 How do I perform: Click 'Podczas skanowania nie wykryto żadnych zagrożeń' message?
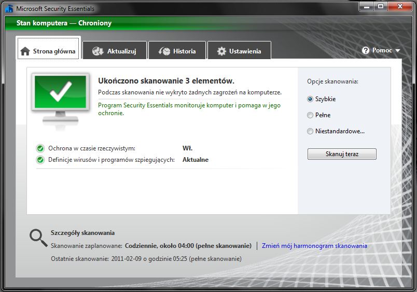pos(190,92)
